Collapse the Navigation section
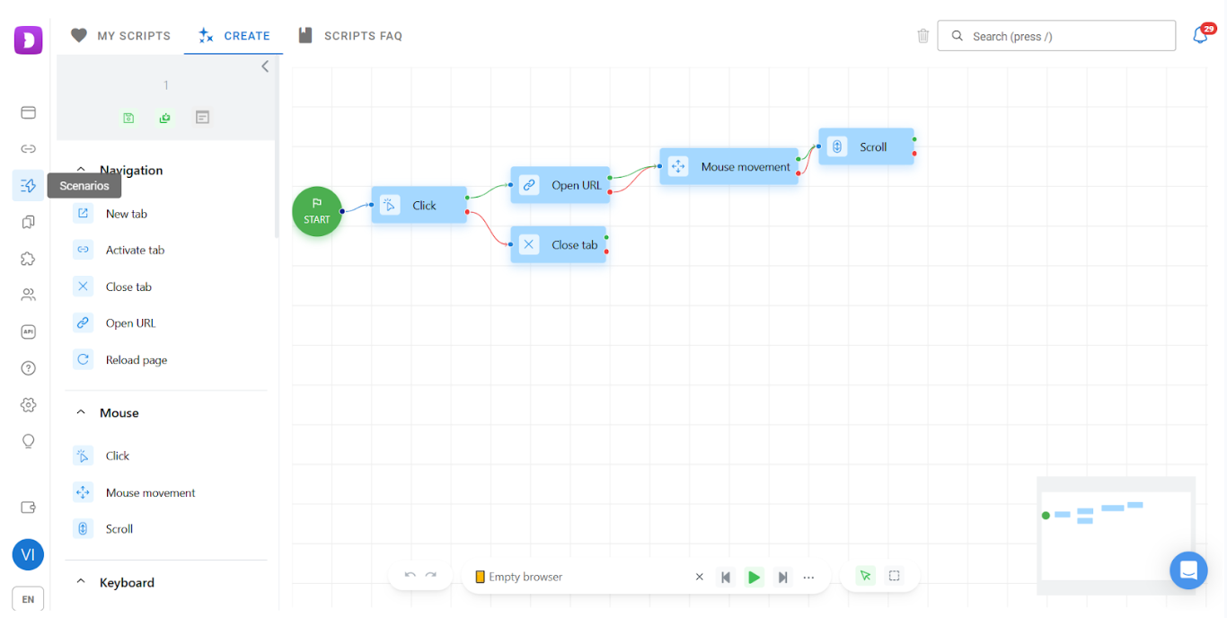The height and width of the screenshot is (618, 1227). click(81, 170)
